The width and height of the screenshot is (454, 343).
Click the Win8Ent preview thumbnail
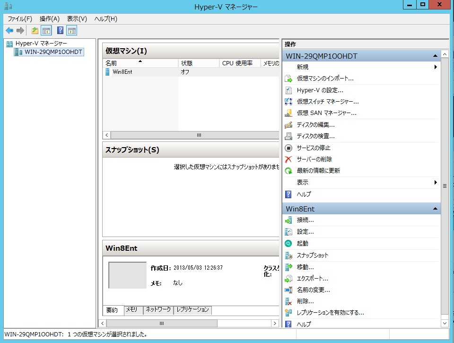tap(127, 275)
